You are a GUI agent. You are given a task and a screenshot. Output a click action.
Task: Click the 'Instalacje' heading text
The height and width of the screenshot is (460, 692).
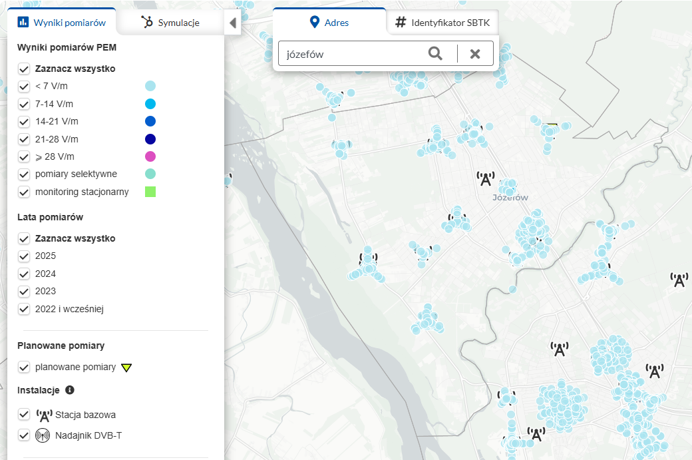tap(39, 390)
